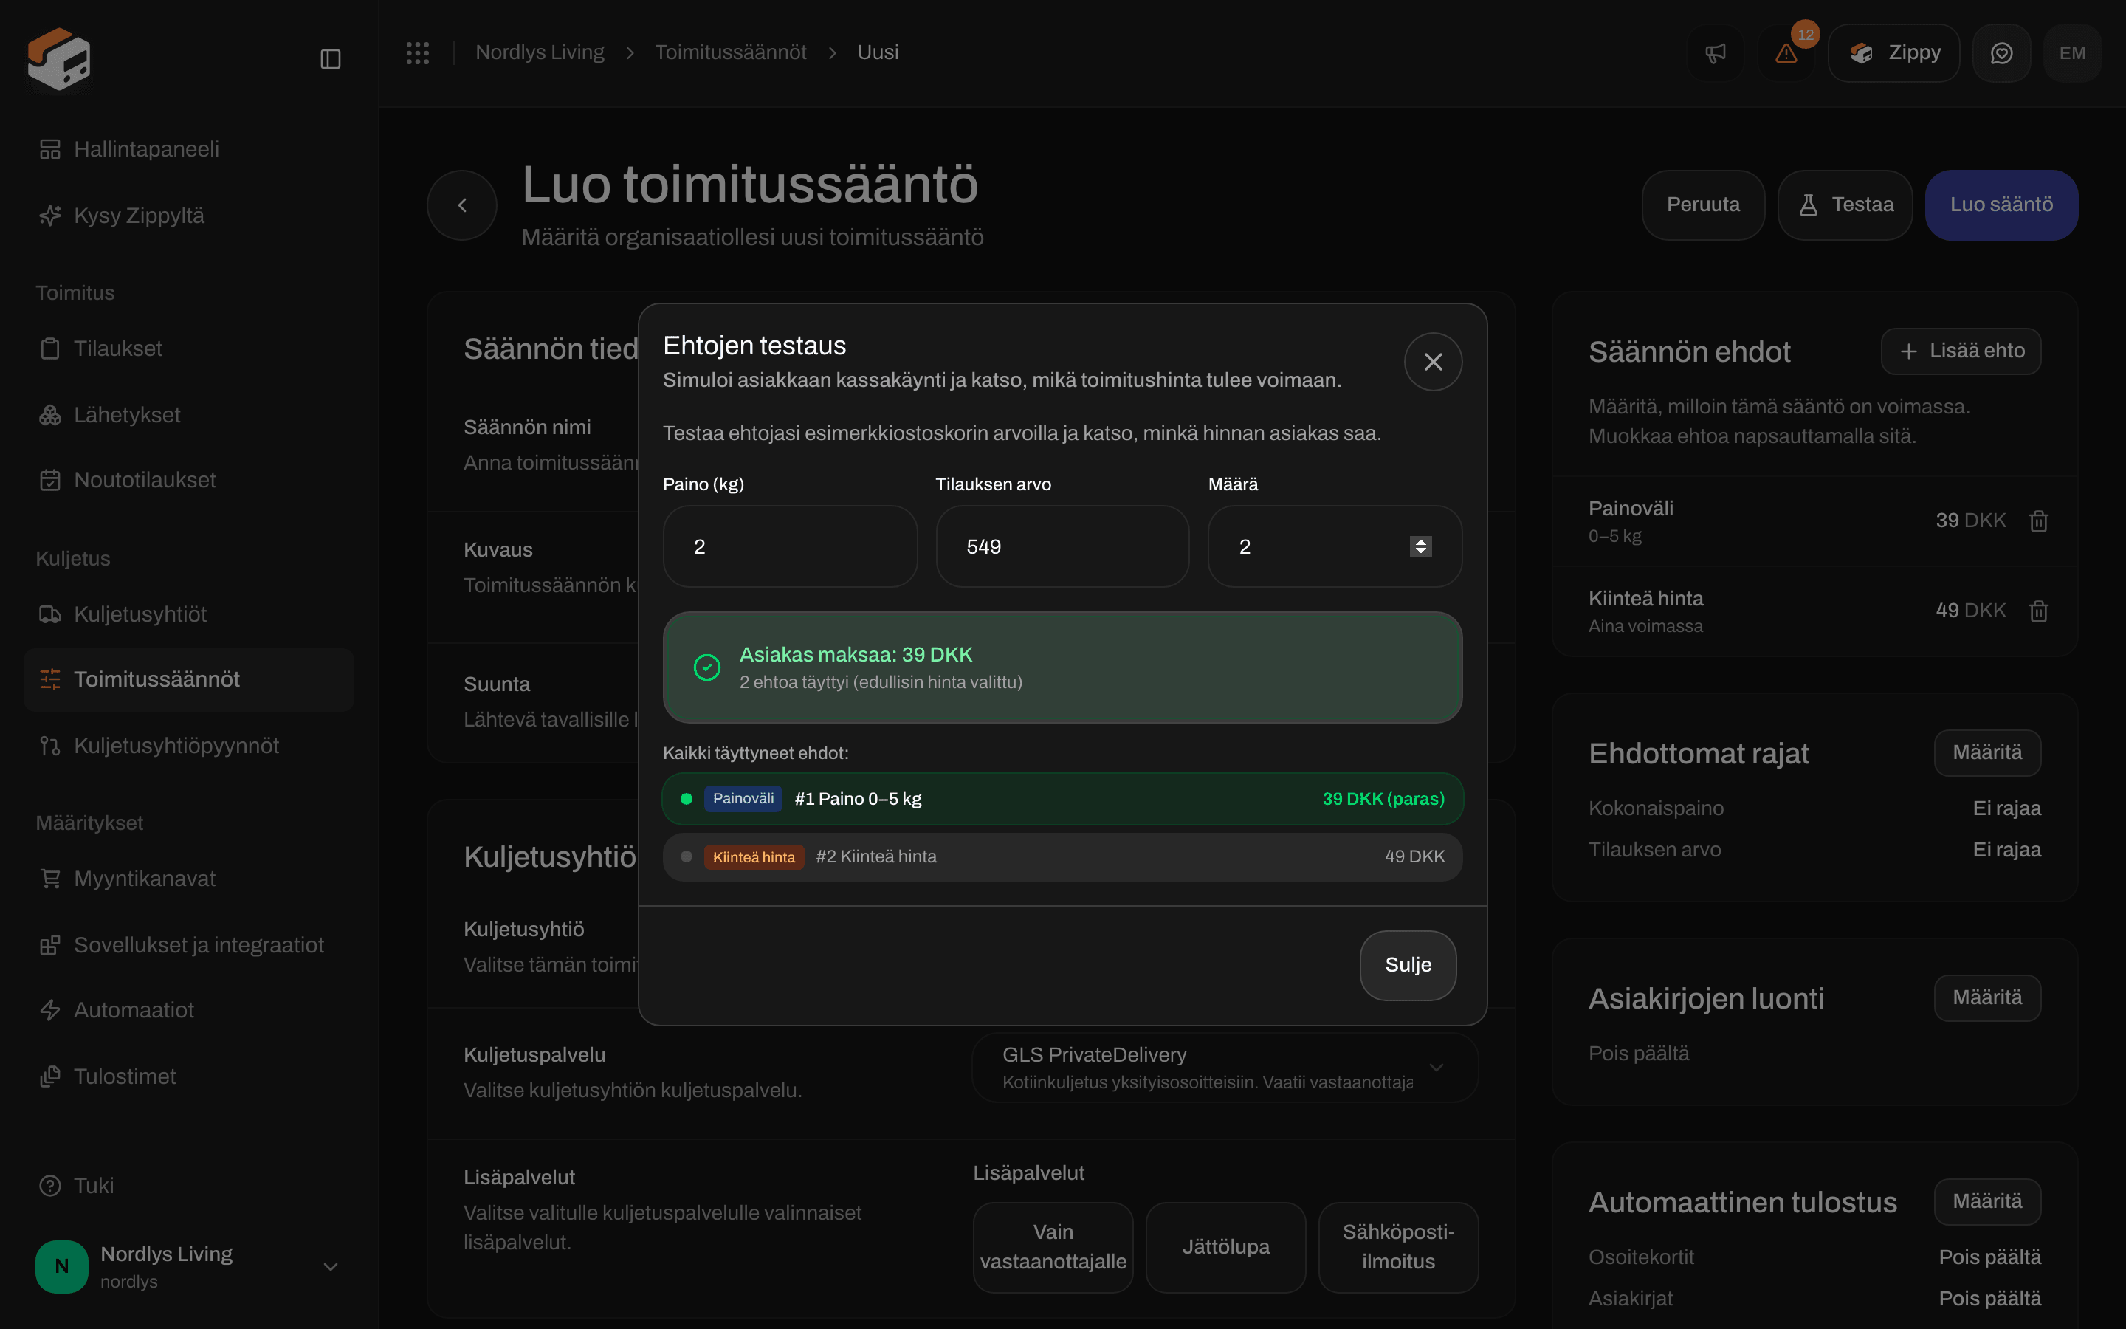Open Tulostimet in sidebar
2126x1329 pixels.
(x=189, y=1076)
